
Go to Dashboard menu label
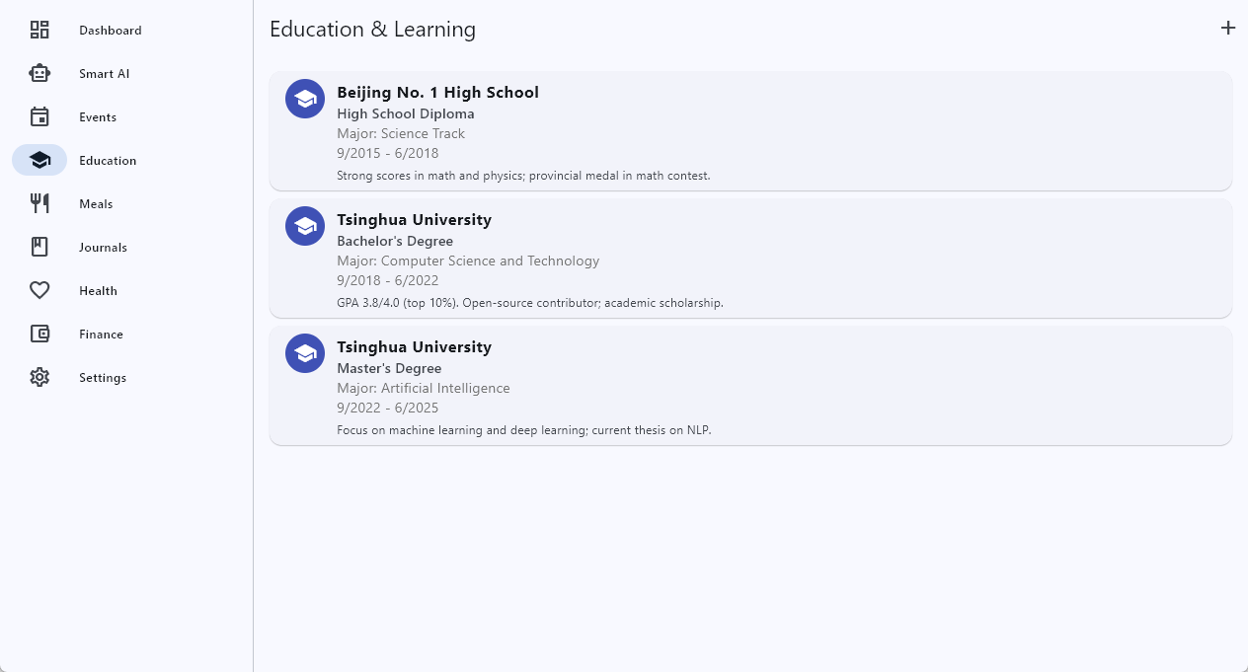[111, 31]
